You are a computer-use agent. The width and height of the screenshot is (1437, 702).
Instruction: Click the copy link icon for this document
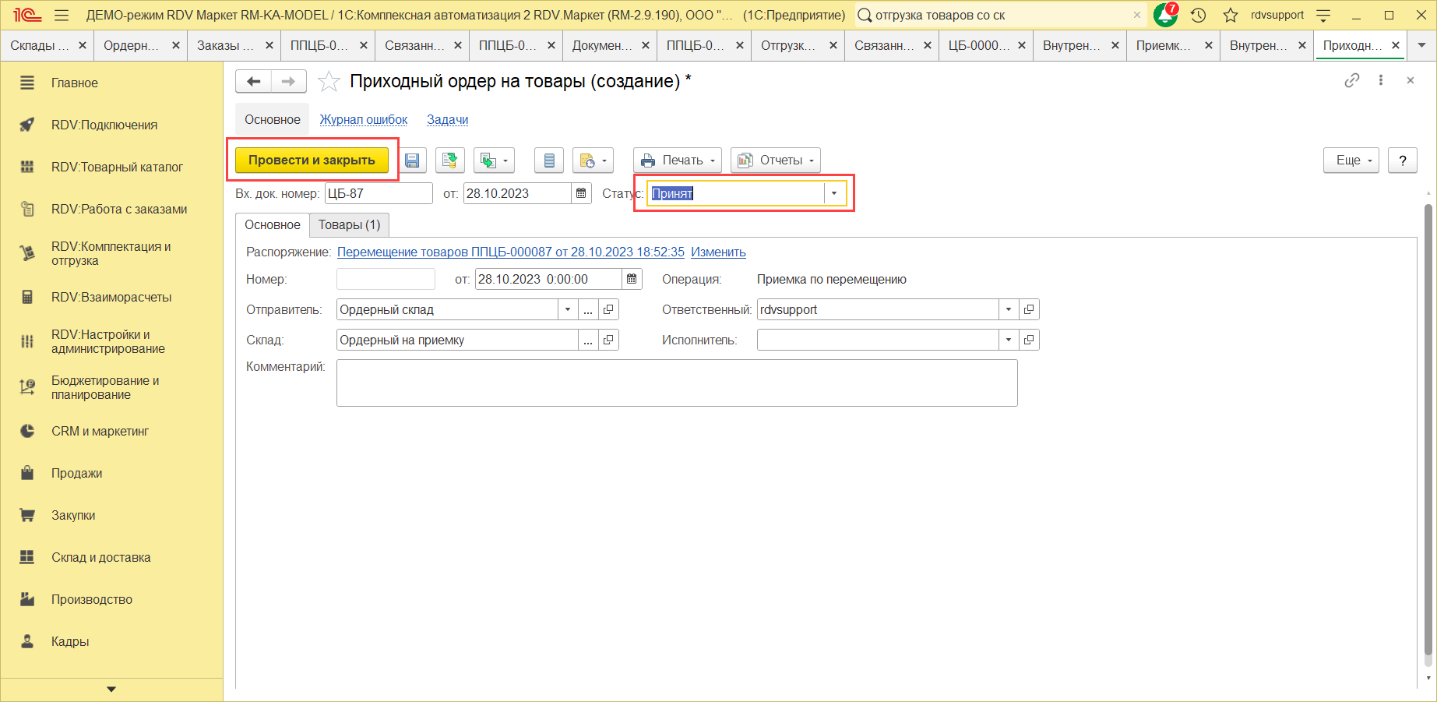pos(1351,80)
